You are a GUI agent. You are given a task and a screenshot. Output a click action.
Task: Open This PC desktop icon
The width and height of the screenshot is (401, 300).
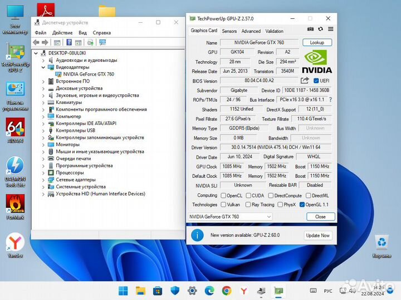[16, 20]
